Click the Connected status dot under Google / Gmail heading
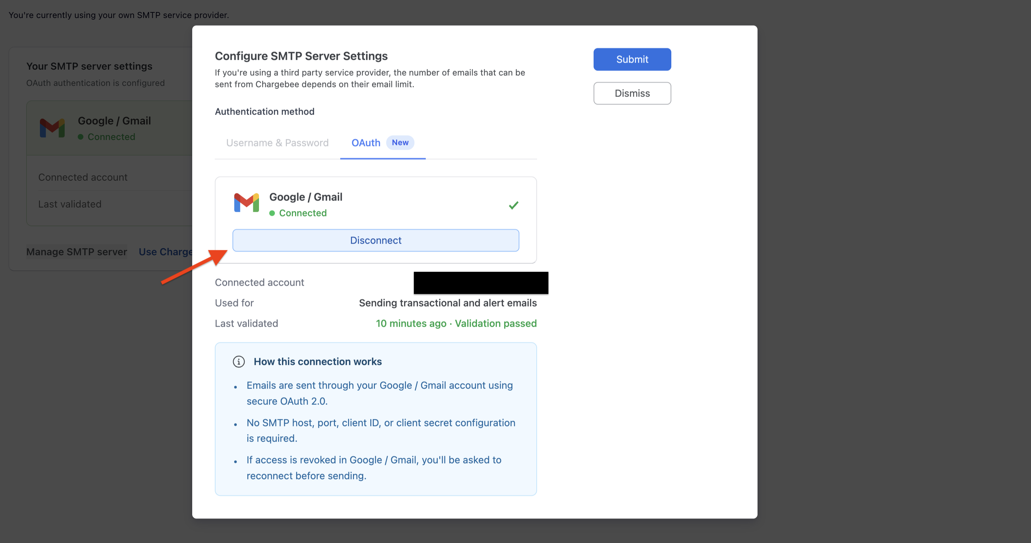The height and width of the screenshot is (543, 1031). point(81,136)
